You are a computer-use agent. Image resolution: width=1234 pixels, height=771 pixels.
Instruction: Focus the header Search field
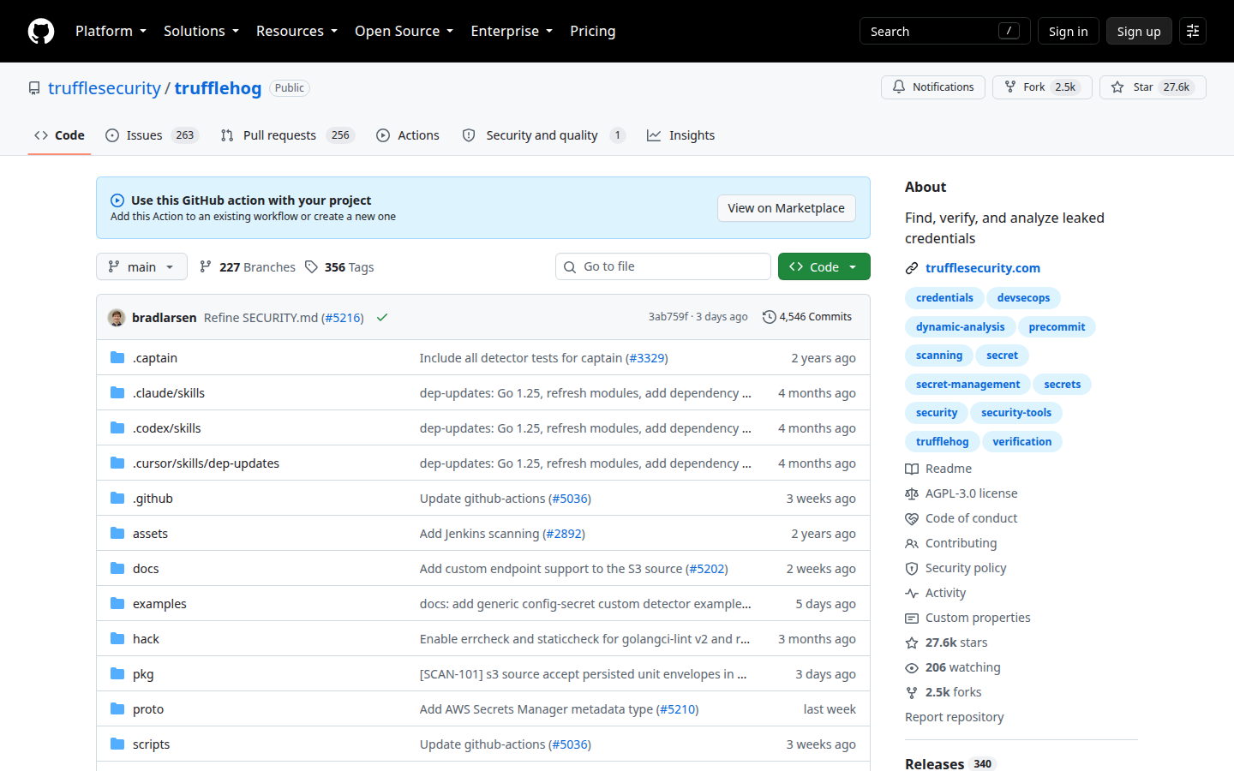point(944,31)
